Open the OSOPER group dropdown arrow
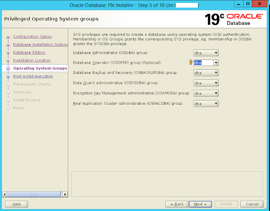This screenshot has height=211, width=270. [216, 63]
